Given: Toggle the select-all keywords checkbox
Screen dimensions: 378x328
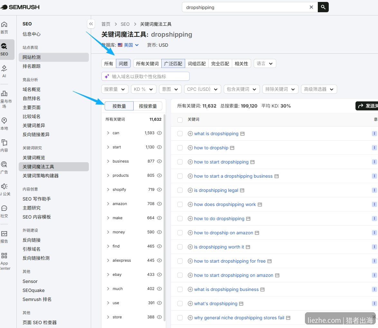Looking at the screenshot, I should tap(180, 120).
